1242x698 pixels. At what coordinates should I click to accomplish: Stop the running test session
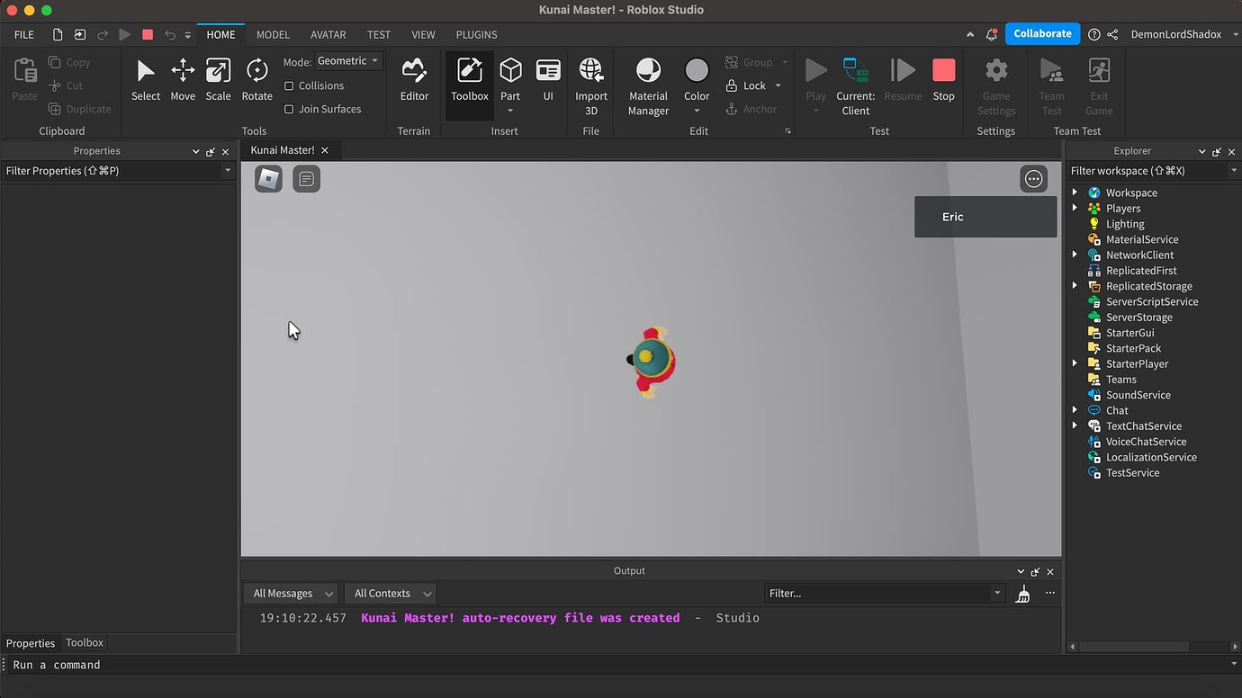point(943,80)
